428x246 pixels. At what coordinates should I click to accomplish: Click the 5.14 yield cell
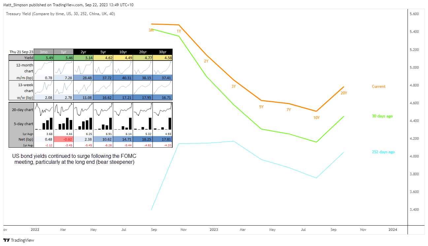coord(83,58)
